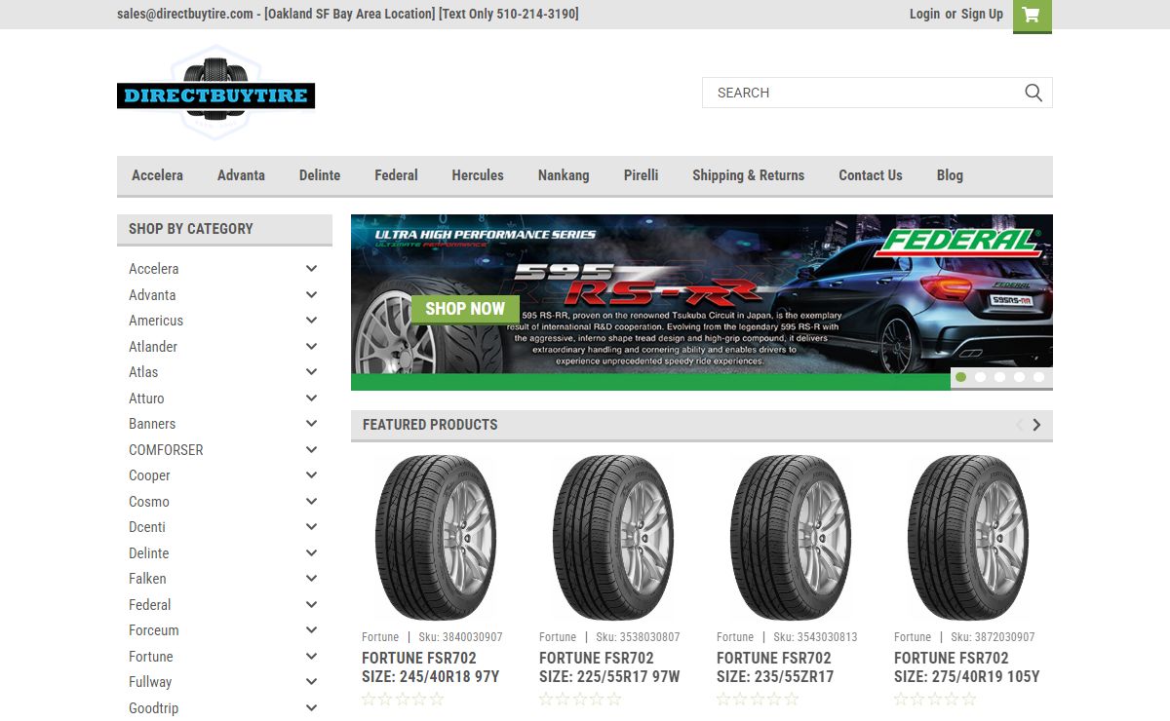Open tire image for 225/55R17 97W
This screenshot has height=721, width=1170.
[612, 538]
